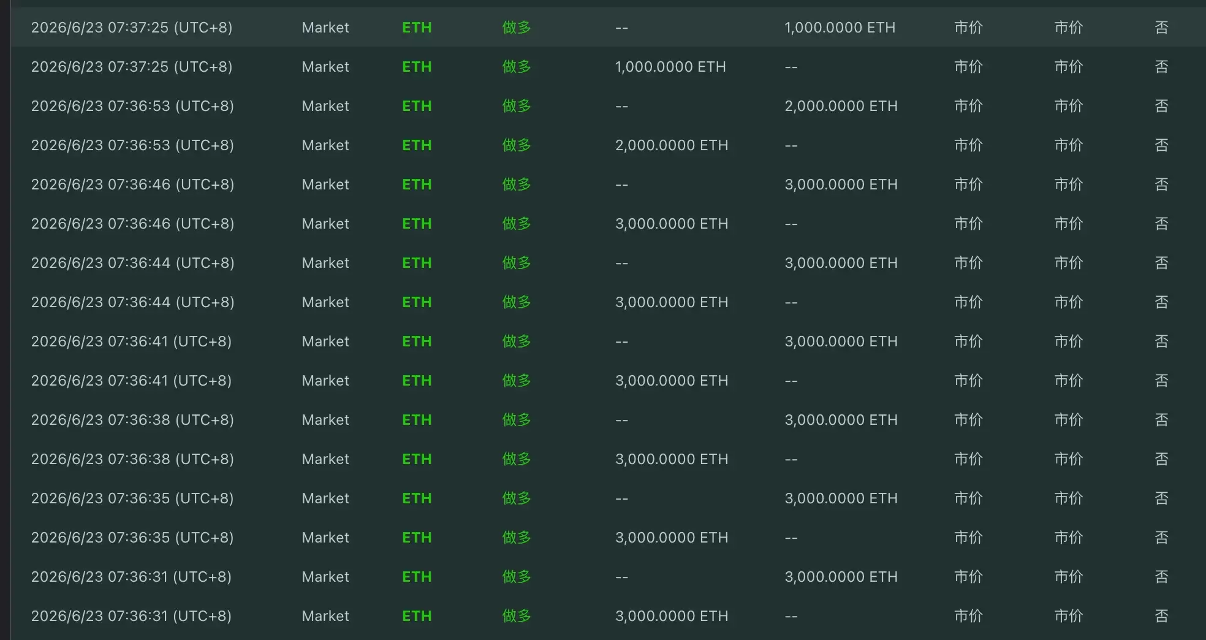
Task: Select the 07:36:41 timestamp whose row starts with '--'
Action: click(131, 341)
